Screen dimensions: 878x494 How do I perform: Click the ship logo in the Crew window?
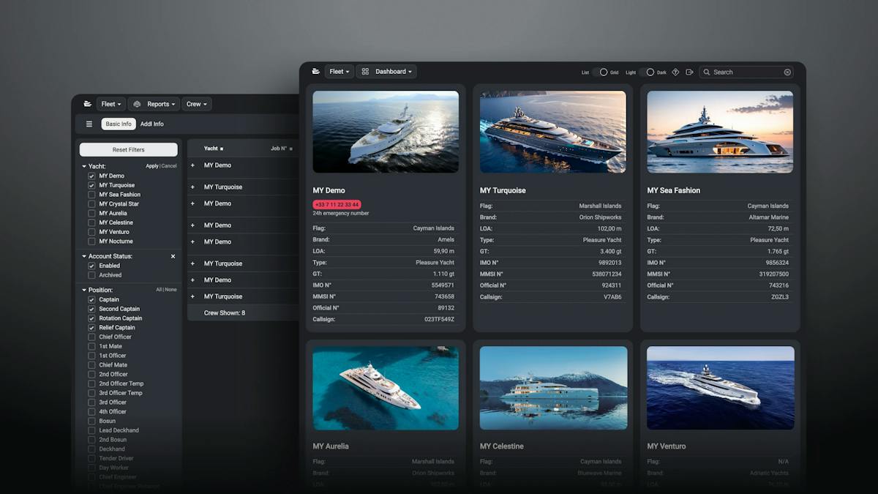point(88,104)
